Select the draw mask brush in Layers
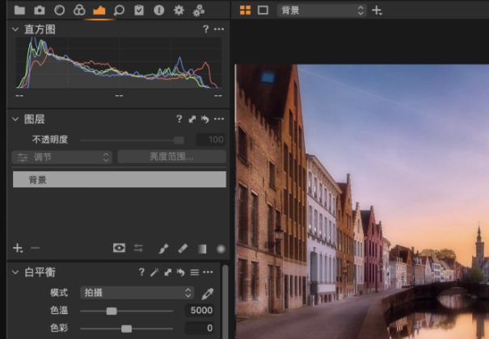Viewport: 489px width, 339px height. (163, 249)
